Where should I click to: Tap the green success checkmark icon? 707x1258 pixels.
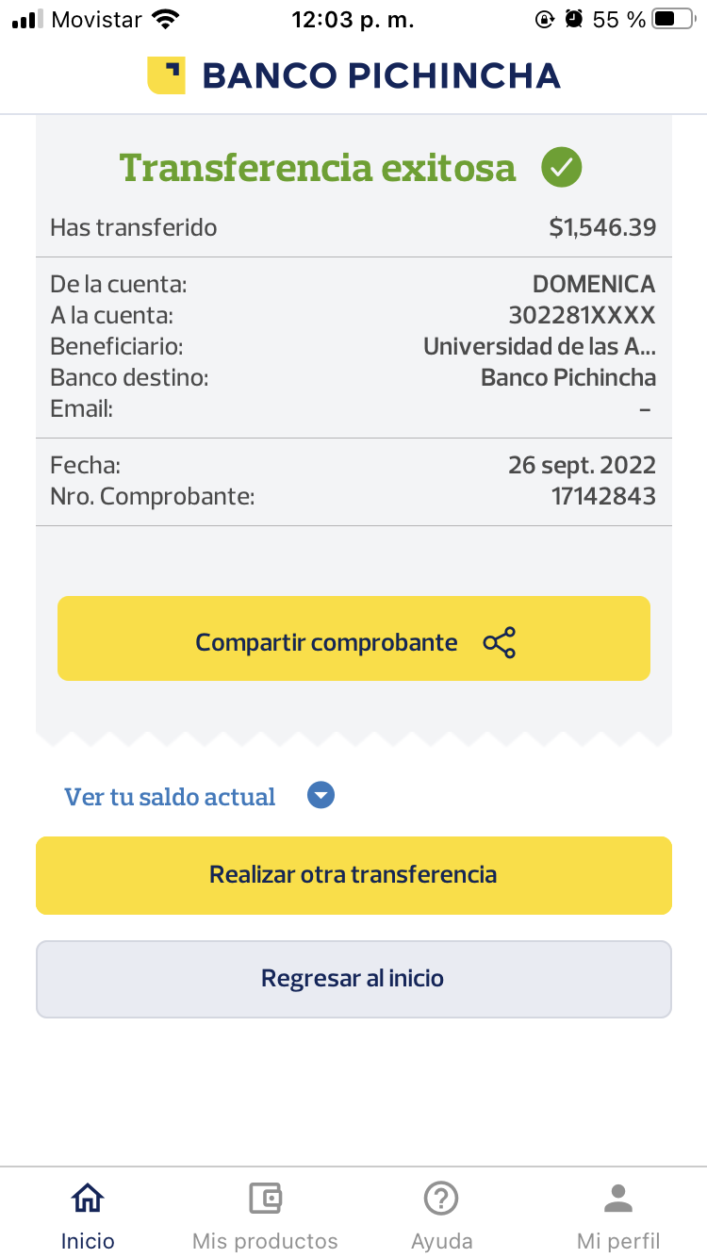[562, 168]
